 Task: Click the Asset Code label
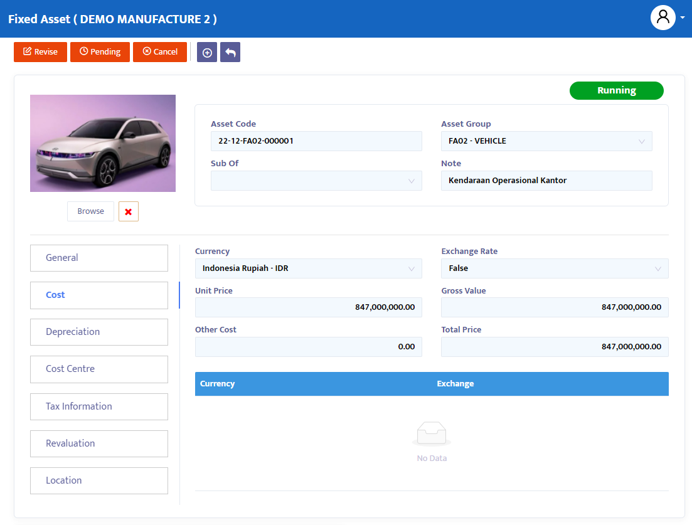[233, 124]
